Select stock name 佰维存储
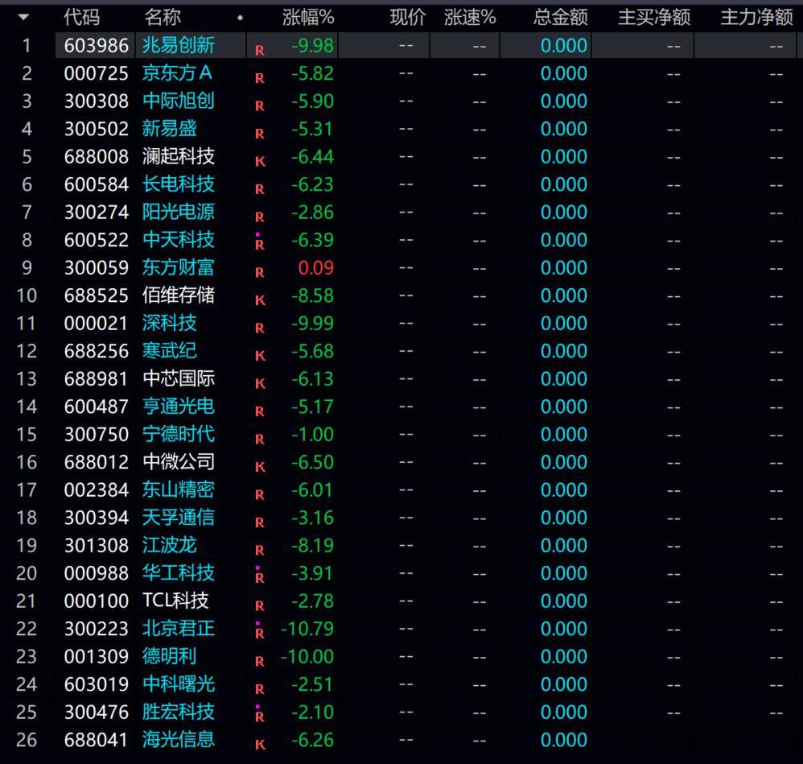This screenshot has width=803, height=764. coord(178,295)
